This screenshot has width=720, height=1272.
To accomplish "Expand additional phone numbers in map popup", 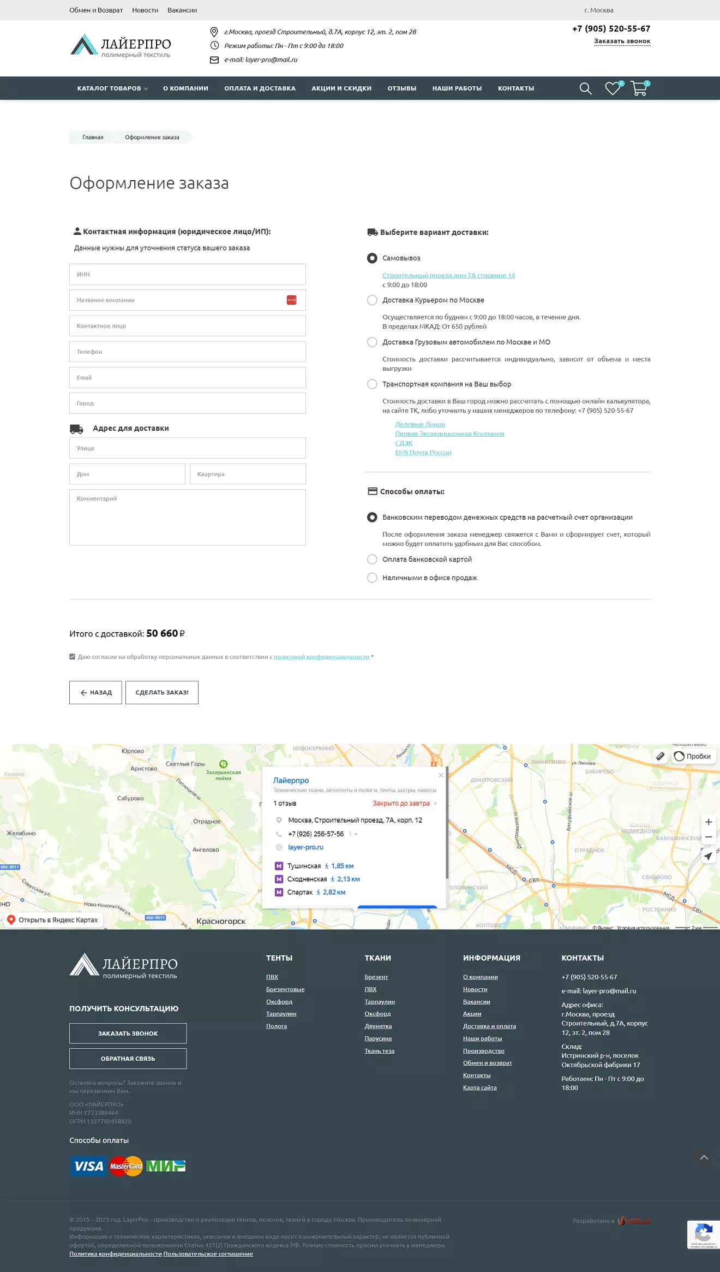I will pos(353,834).
